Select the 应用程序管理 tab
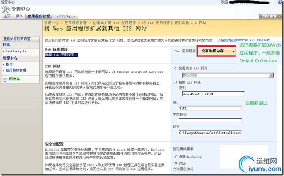Image resolution: width=284 pixels, height=176 pixels. 39,16
